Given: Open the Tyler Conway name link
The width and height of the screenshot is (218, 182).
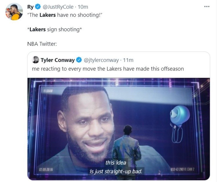Looking at the screenshot, I should tap(57, 60).
